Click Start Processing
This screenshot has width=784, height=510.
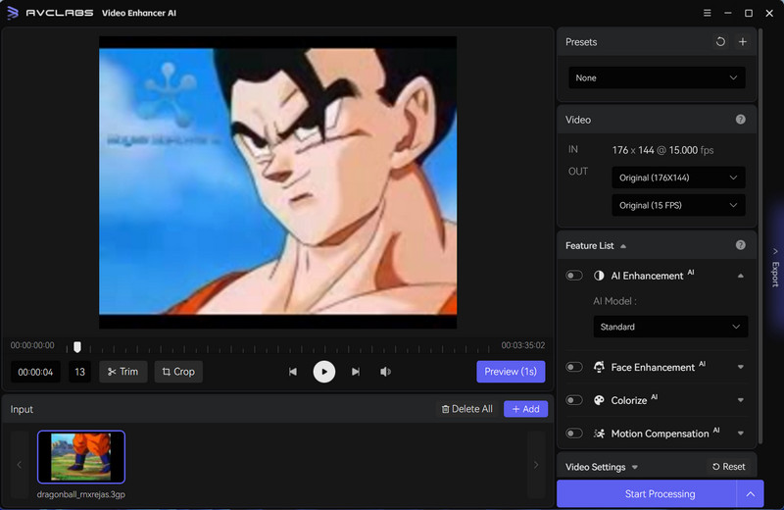pyautogui.click(x=647, y=494)
